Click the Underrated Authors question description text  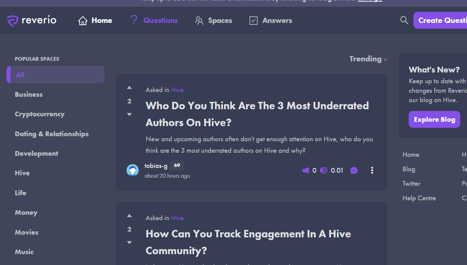coord(259,145)
